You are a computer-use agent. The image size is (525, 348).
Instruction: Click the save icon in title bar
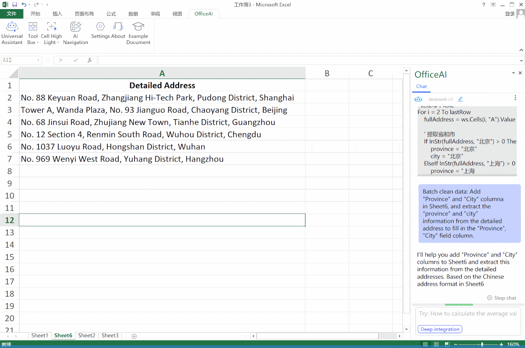[15, 5]
